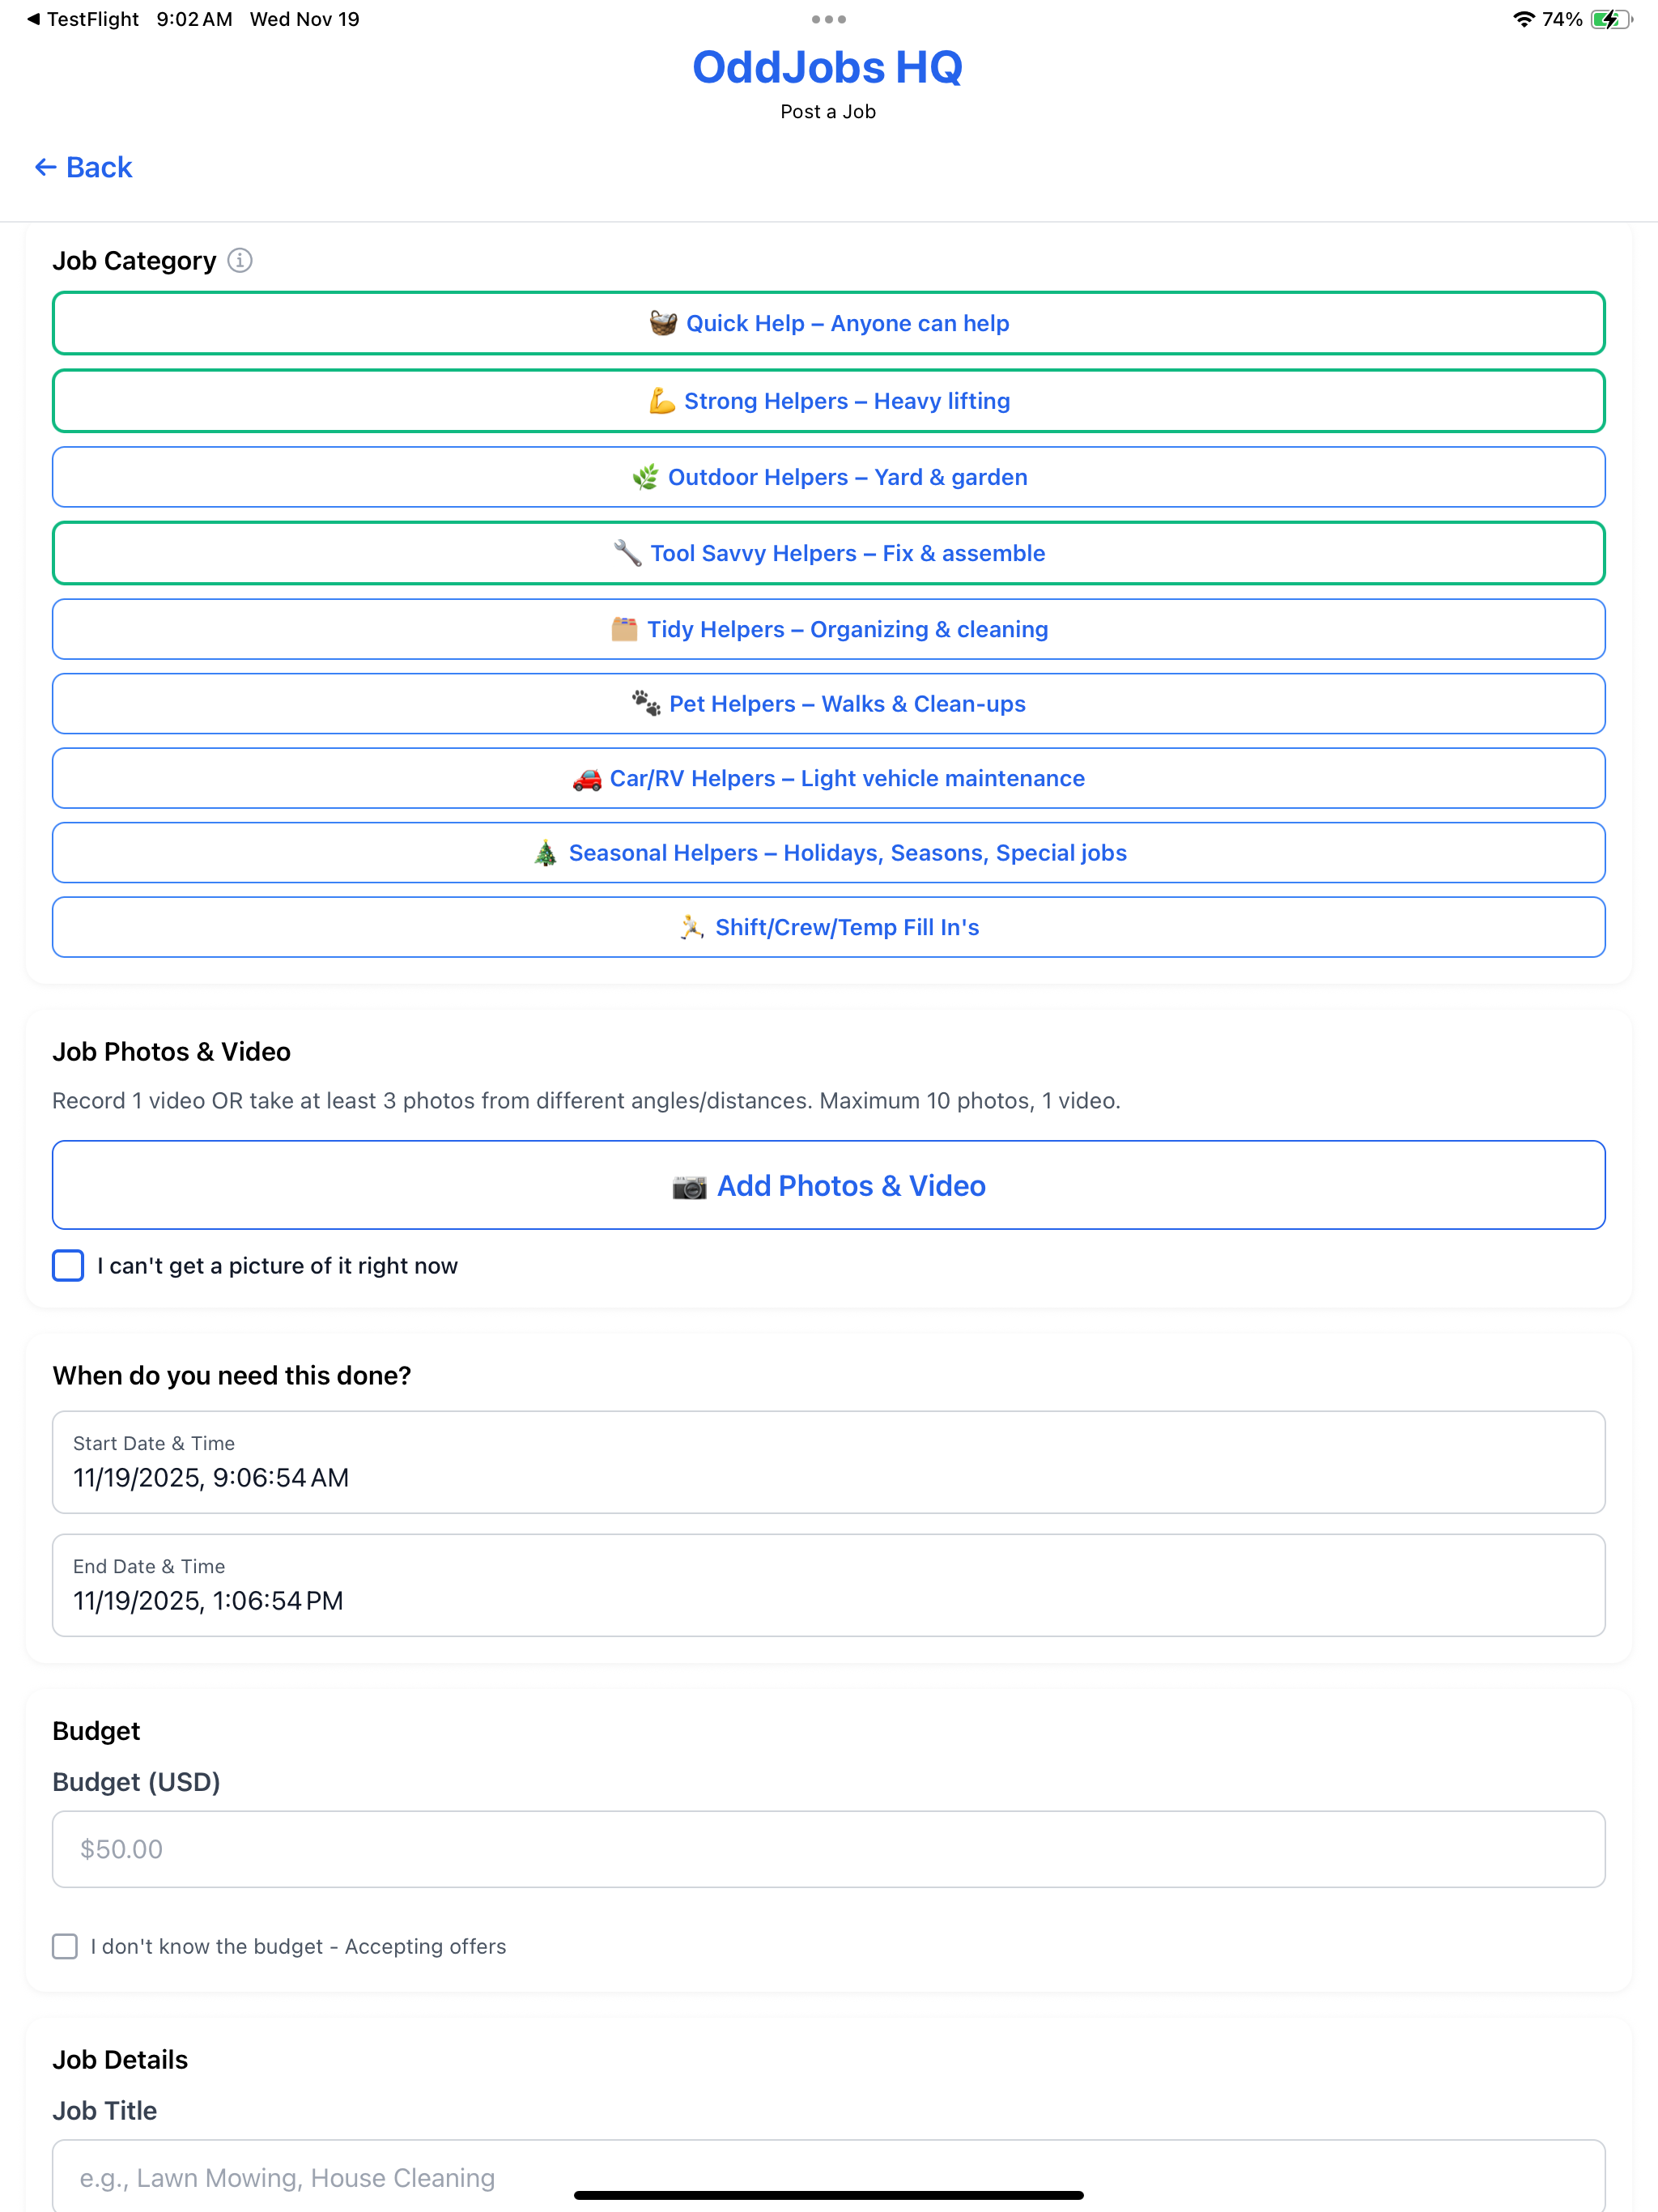
Task: Tap the red car icon for Car/RV Helpers
Action: tap(587, 779)
